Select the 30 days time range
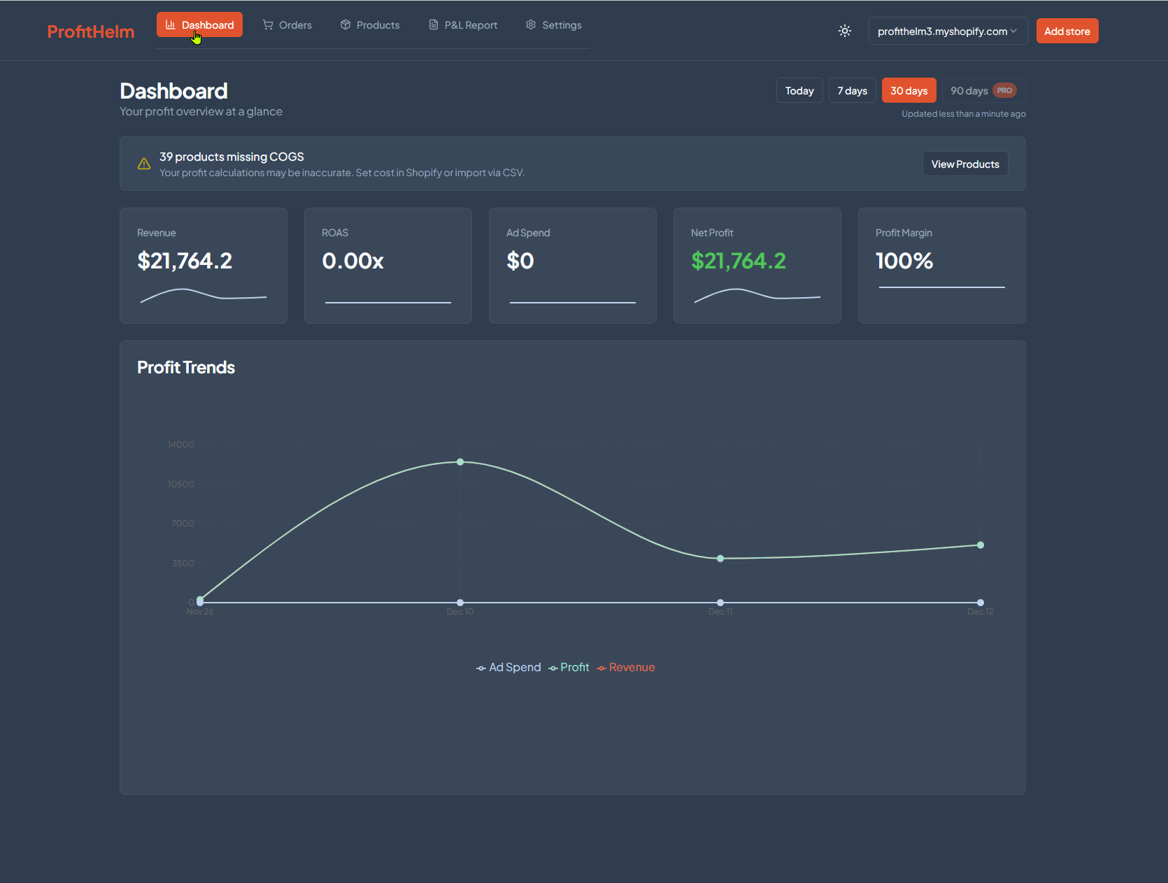This screenshot has height=883, width=1168. coord(909,89)
